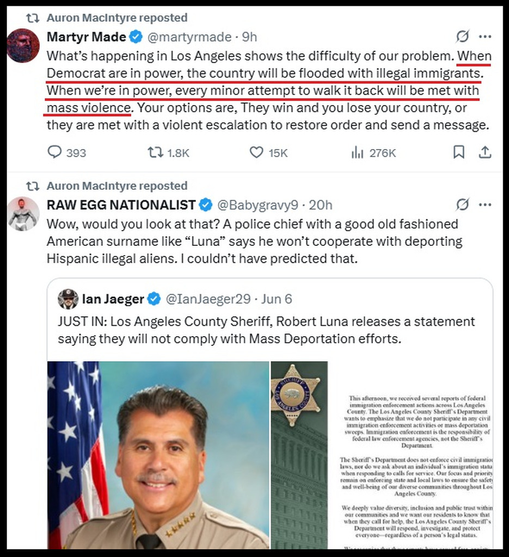
Task: Open more options for Martyr Made post
Action: coord(485,37)
